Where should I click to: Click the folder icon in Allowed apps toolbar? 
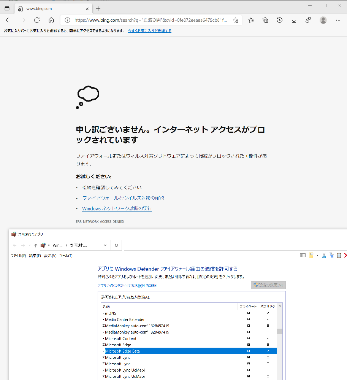click(311, 255)
